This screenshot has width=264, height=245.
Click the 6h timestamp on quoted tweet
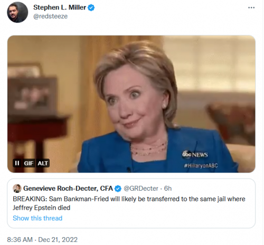click(x=168, y=189)
